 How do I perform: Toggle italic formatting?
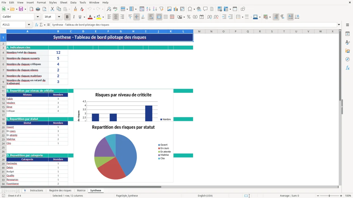click(74, 17)
